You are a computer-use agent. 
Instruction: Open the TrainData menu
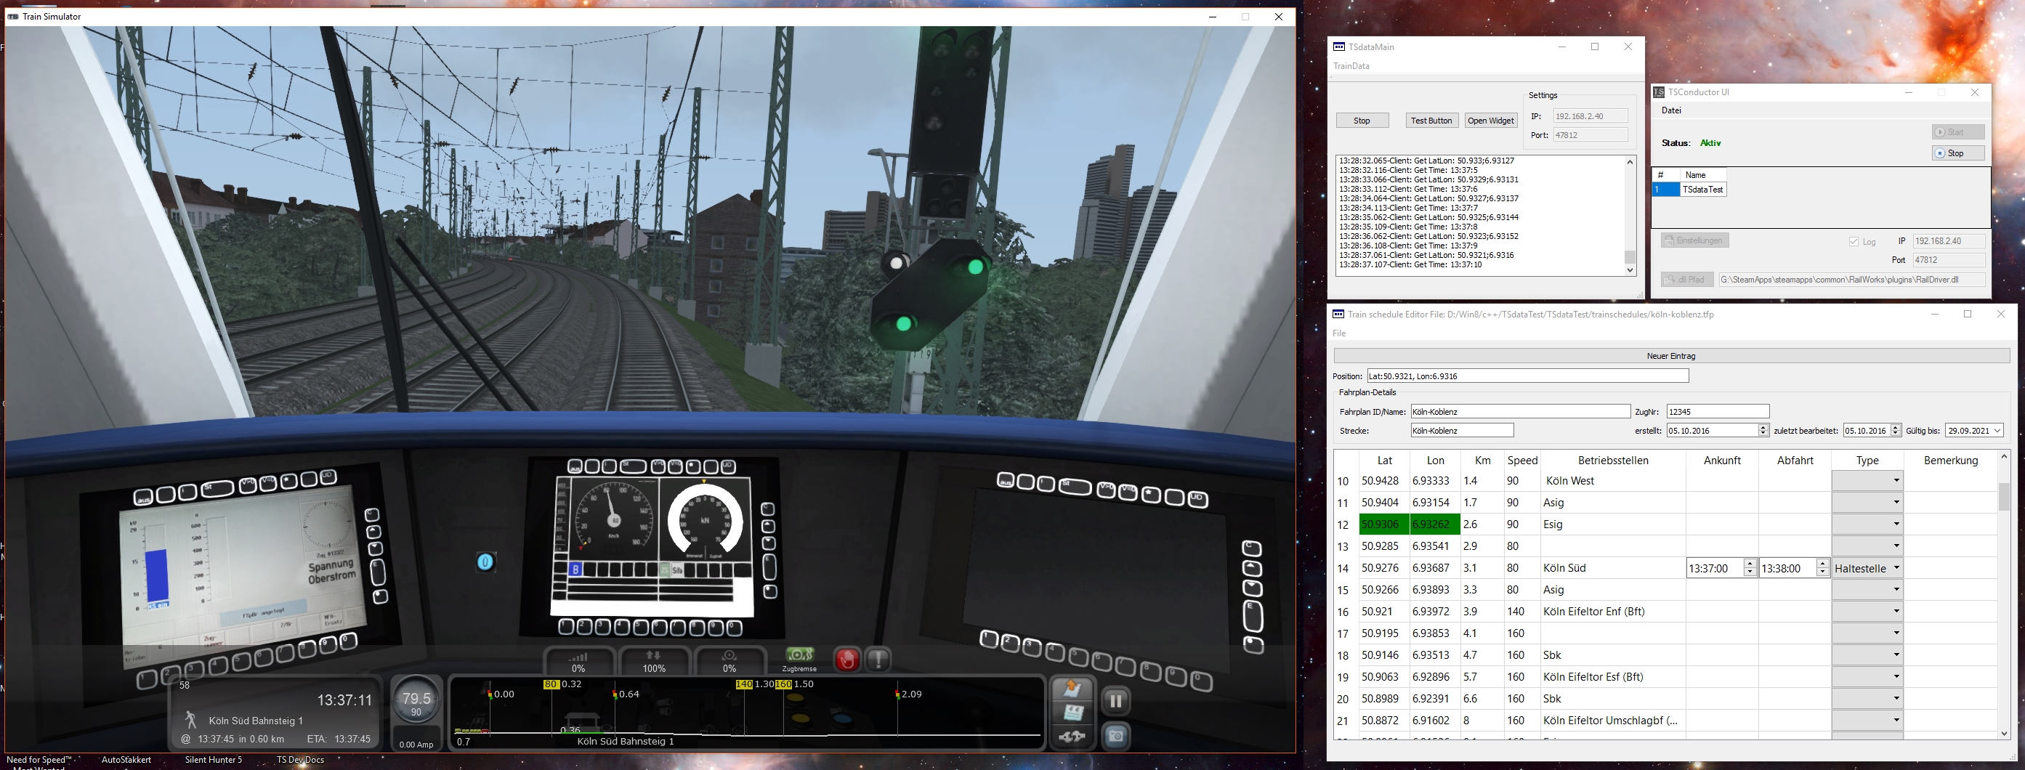(1351, 66)
